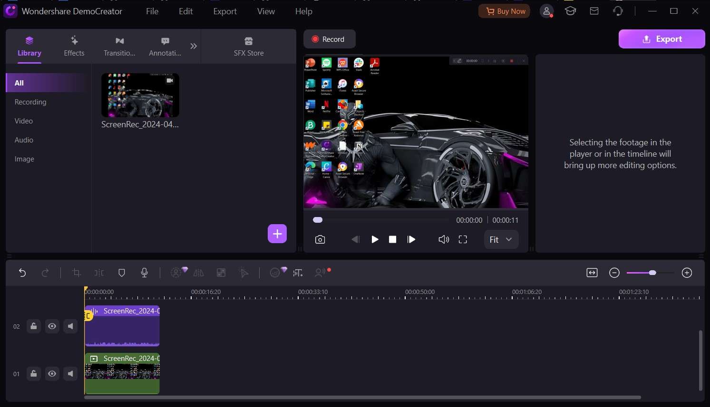Select the Video library category
The height and width of the screenshot is (407, 710).
(24, 121)
